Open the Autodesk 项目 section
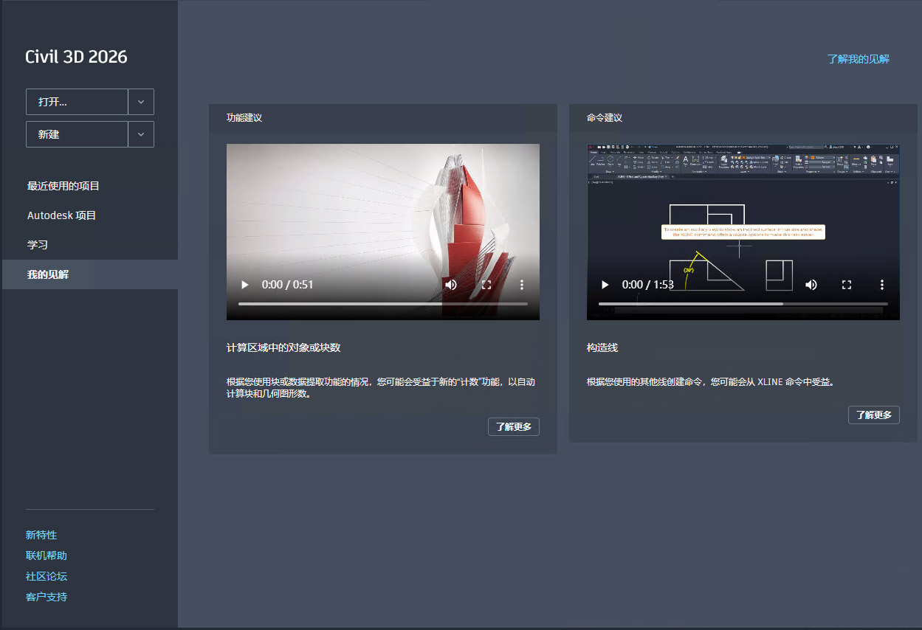The height and width of the screenshot is (630, 922). [62, 215]
